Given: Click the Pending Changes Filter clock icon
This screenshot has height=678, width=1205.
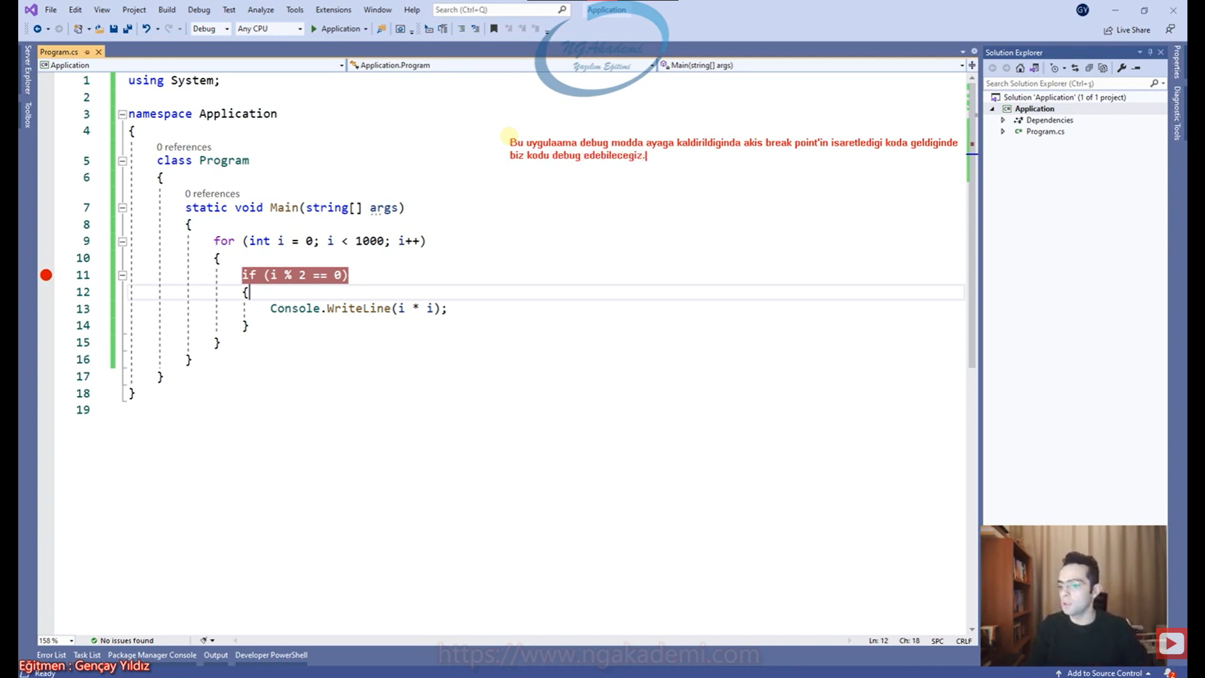Looking at the screenshot, I should pyautogui.click(x=1054, y=68).
